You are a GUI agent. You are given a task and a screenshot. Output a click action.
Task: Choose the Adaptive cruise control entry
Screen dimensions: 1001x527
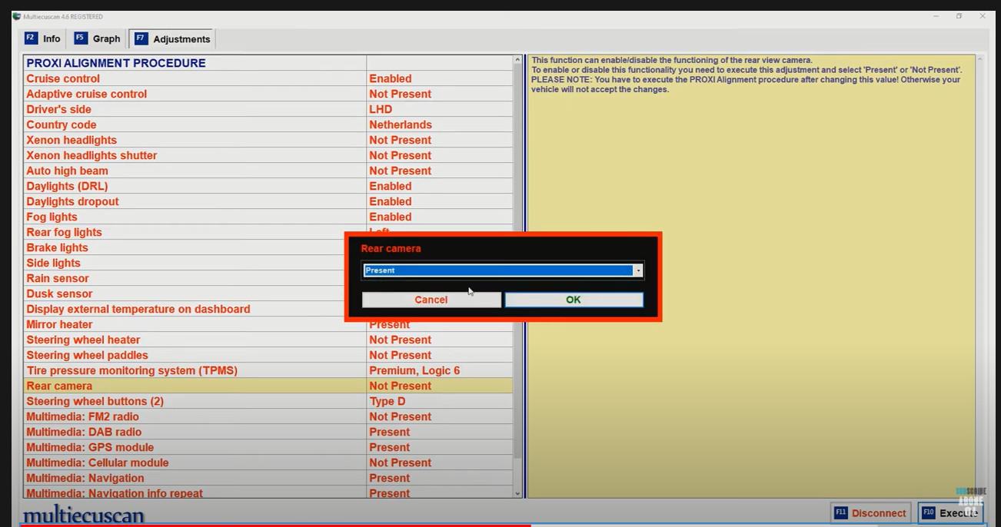point(268,94)
